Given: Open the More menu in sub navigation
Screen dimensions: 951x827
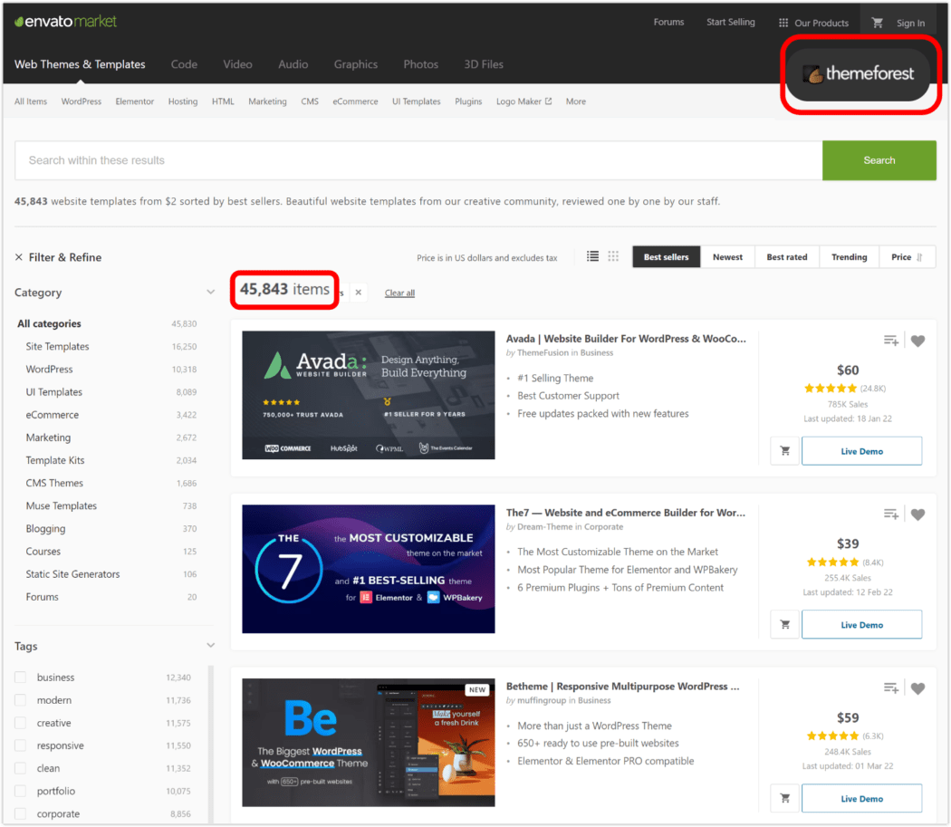Looking at the screenshot, I should coord(575,101).
